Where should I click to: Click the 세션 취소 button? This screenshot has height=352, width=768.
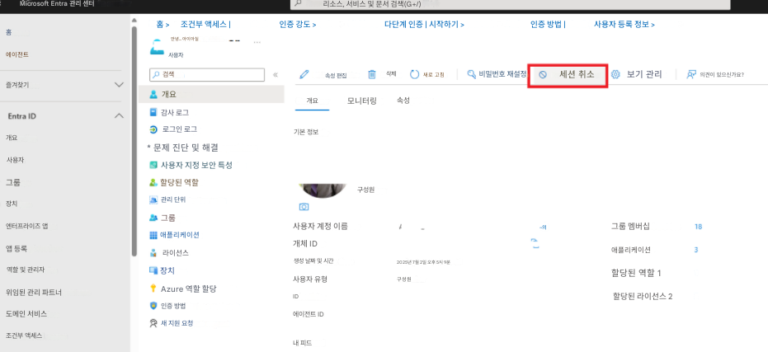point(568,76)
